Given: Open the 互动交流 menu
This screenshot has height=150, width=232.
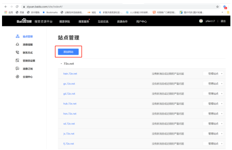Looking at the screenshot, I should click(x=103, y=22).
